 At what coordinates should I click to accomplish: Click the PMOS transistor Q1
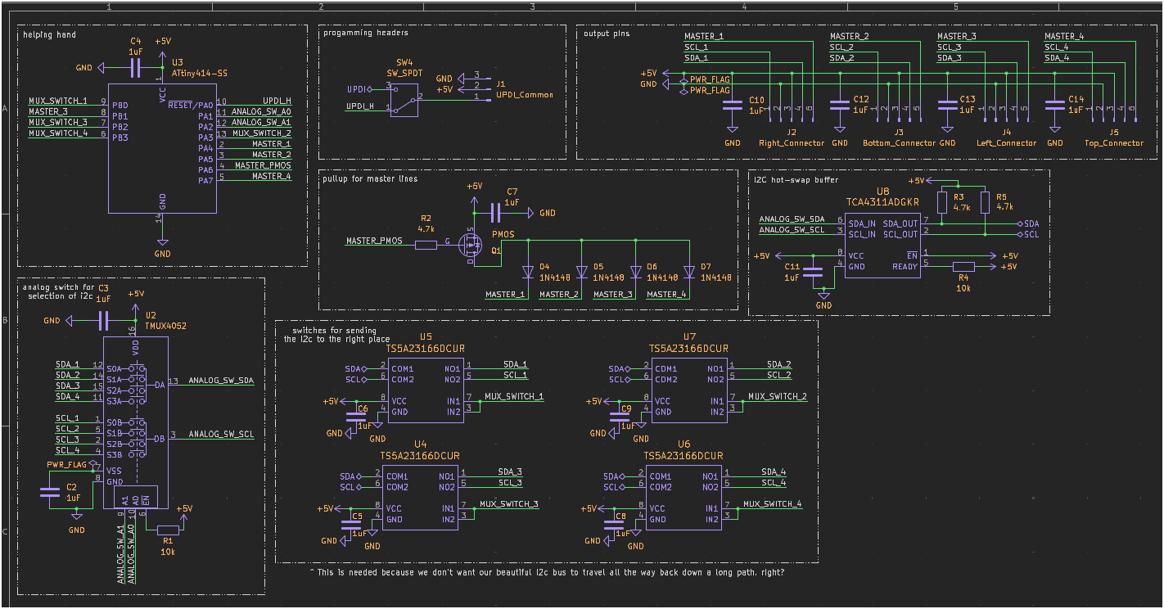pos(471,246)
